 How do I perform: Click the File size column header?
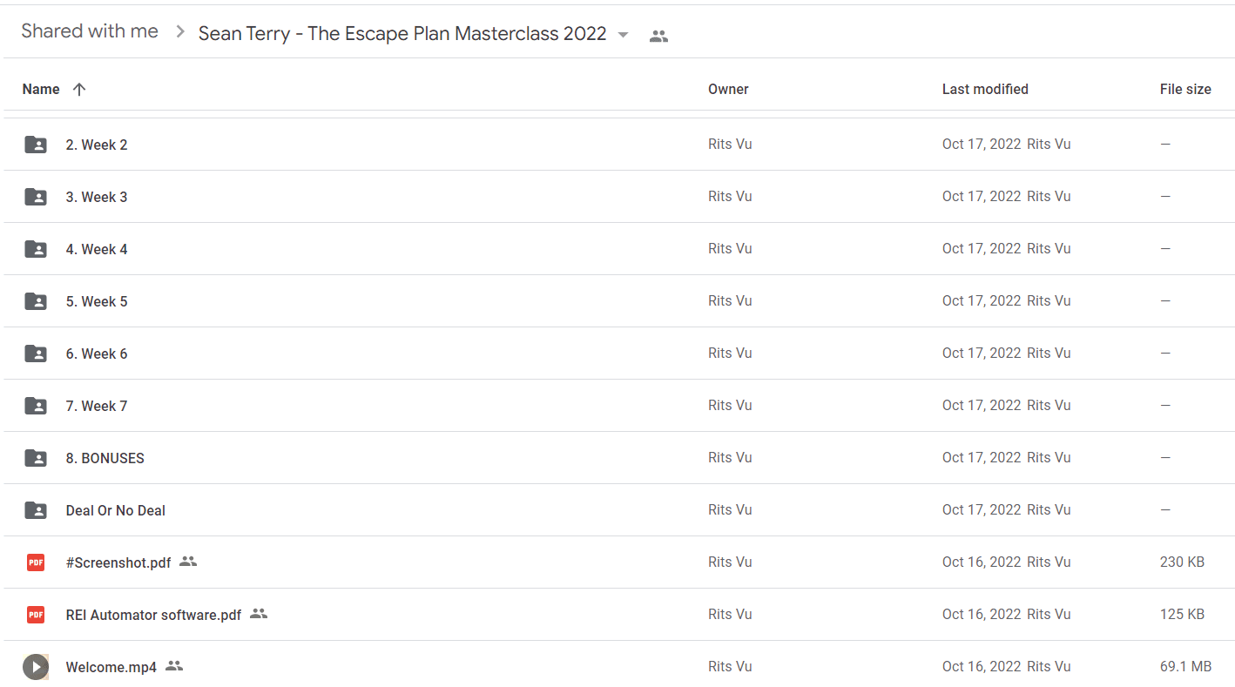[1185, 89]
